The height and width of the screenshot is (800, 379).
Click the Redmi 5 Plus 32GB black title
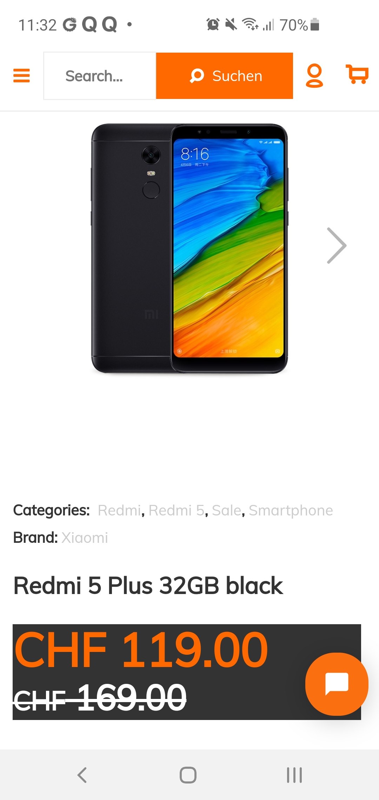148,586
